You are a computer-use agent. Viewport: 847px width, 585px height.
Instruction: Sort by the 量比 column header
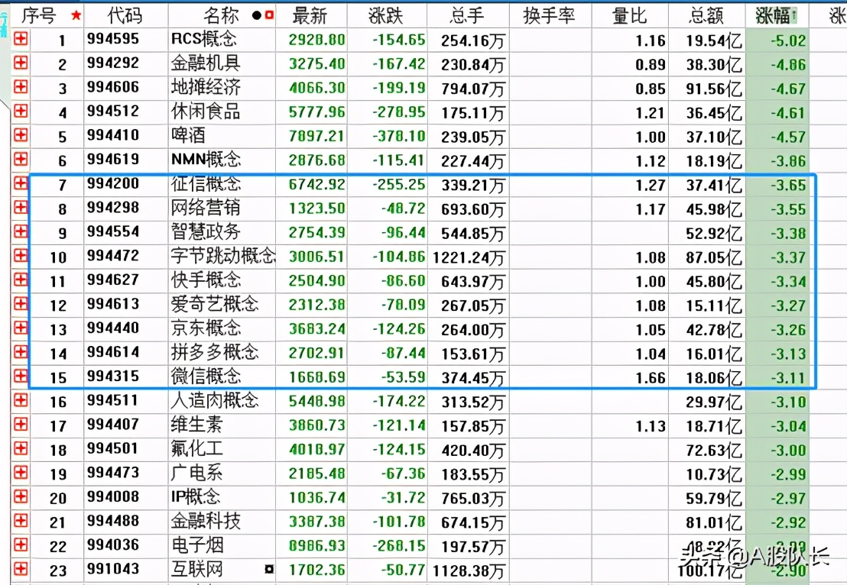pos(629,15)
